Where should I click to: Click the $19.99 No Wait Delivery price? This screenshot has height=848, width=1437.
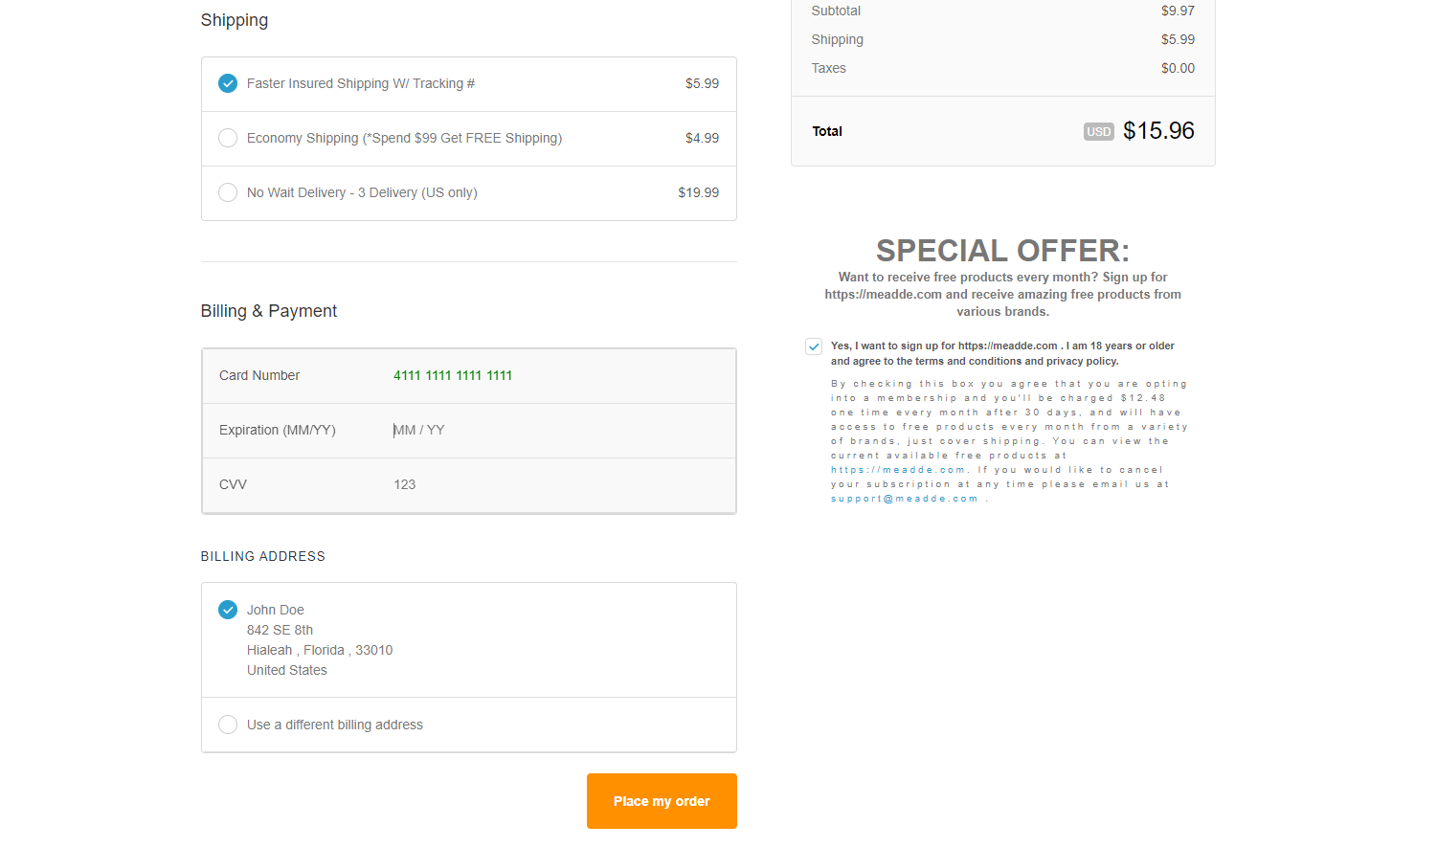698,192
